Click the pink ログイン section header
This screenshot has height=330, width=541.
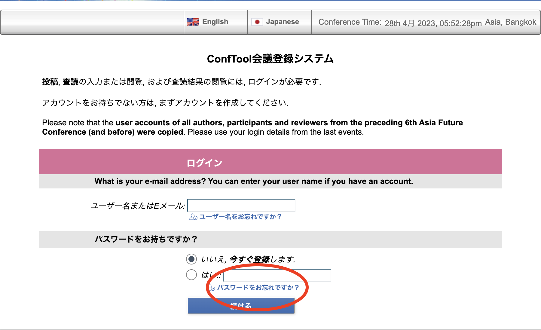point(270,162)
